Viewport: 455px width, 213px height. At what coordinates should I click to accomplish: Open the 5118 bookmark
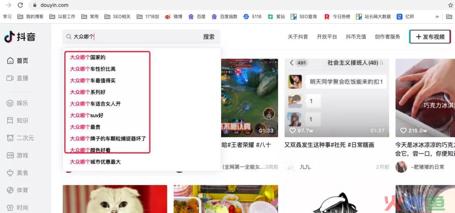click(x=252, y=16)
